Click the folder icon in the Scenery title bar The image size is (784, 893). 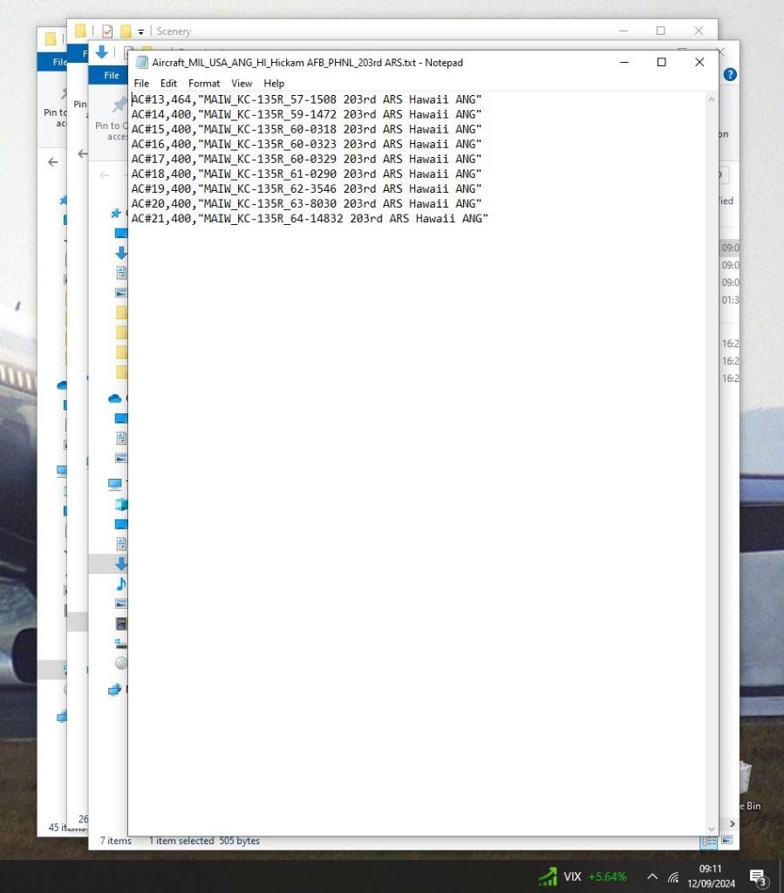[x=80, y=31]
